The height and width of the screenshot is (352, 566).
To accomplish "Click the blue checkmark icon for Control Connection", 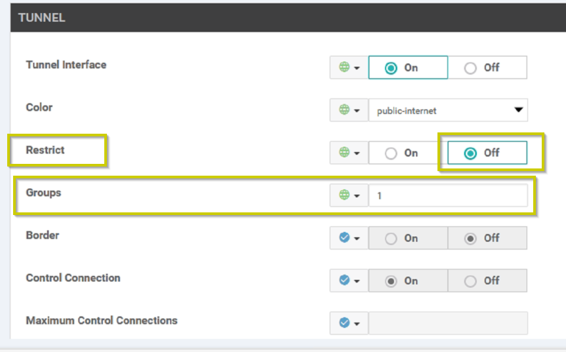I will point(344,280).
